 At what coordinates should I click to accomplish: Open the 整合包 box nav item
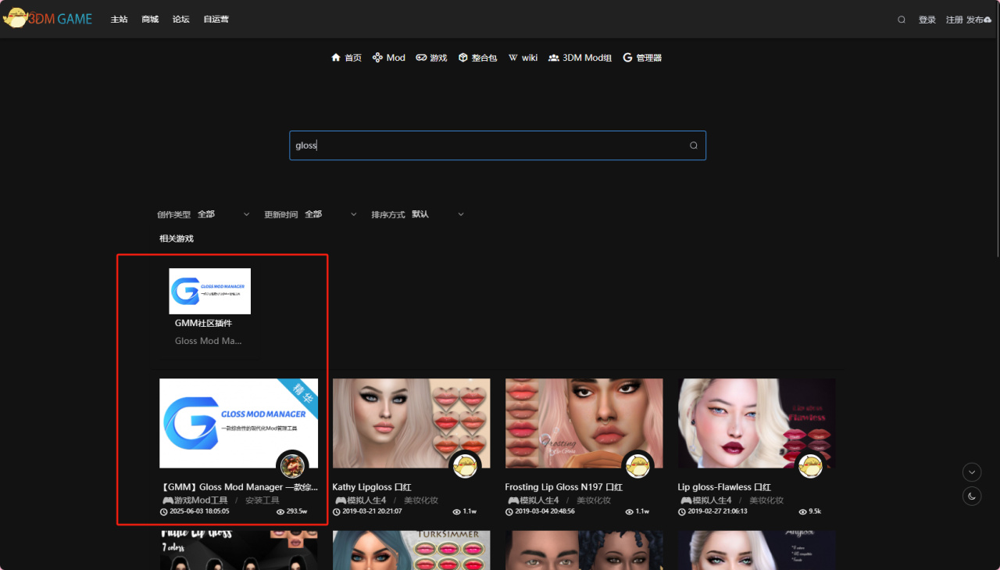pos(477,58)
